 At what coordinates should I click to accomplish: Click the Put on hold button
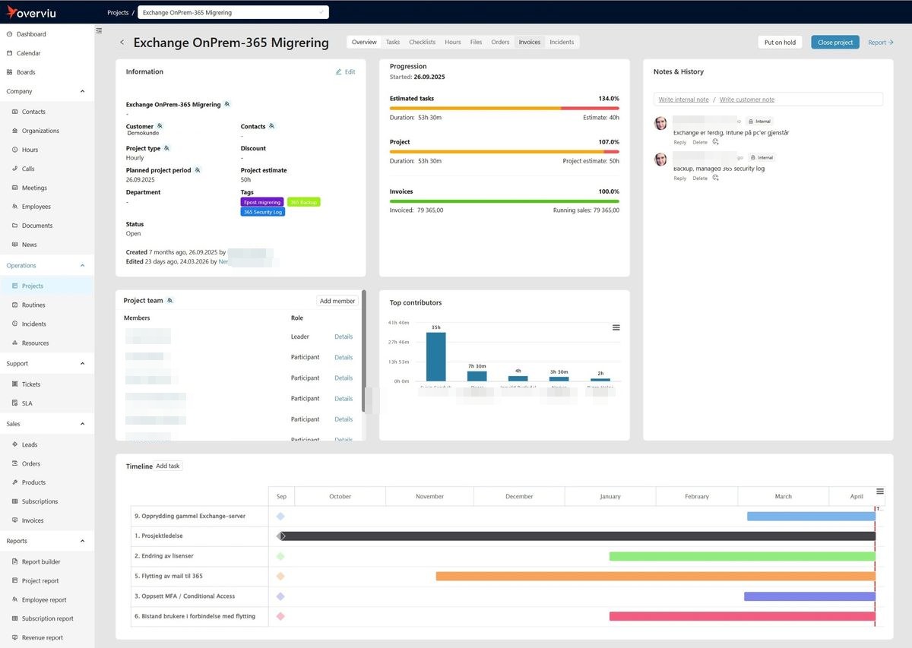(781, 43)
